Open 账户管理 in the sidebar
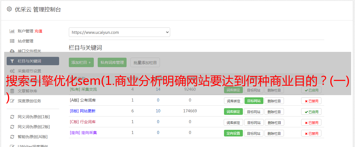Screen dimensions: 355x147 [26, 31]
